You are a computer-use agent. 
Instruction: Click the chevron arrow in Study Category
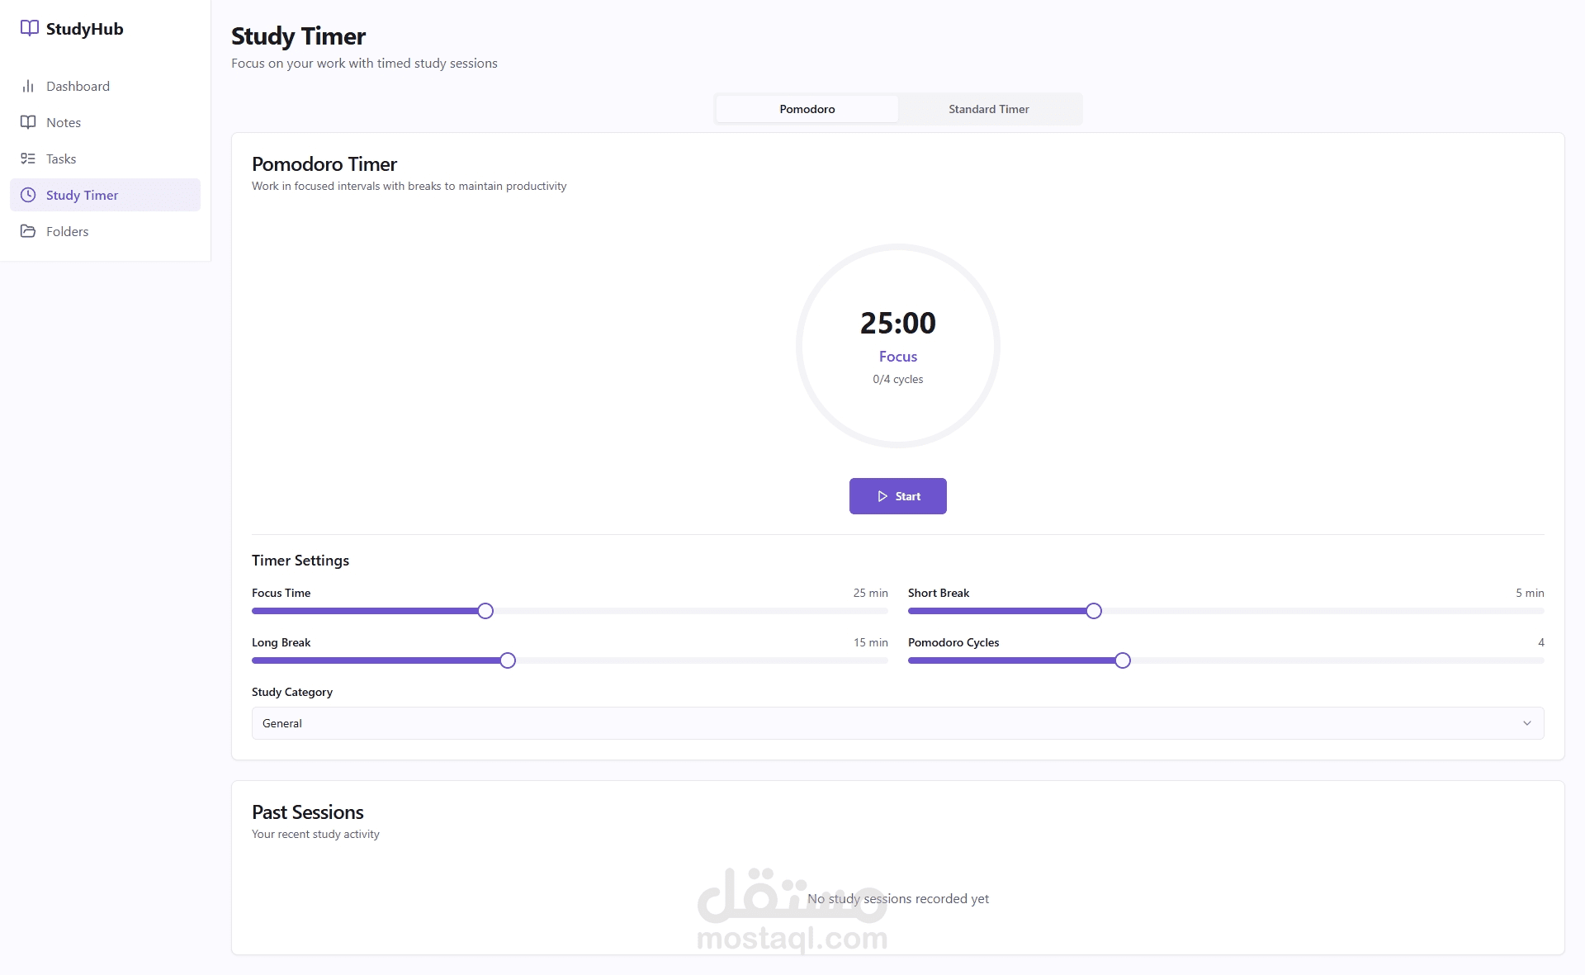(1526, 723)
